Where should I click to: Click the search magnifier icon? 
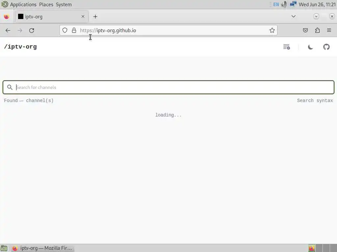(10, 87)
